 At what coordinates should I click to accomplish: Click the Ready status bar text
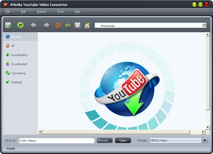[11, 149]
